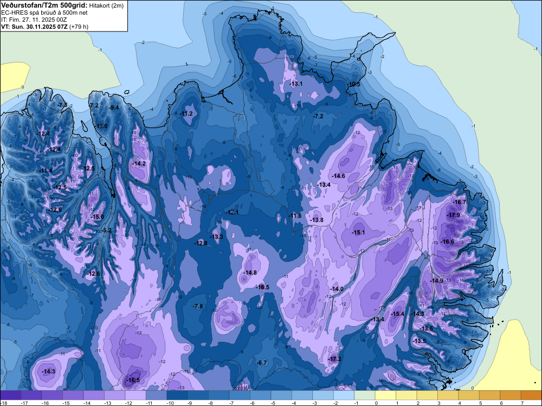This screenshot has width=542, height=406.
Task: Select the -5.2 temperature value
Action: [x=106, y=230]
